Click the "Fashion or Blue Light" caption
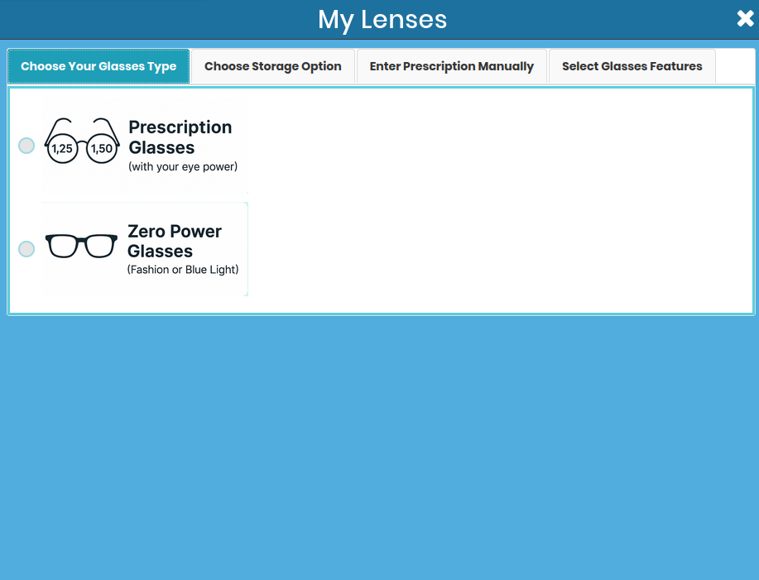 click(x=183, y=270)
